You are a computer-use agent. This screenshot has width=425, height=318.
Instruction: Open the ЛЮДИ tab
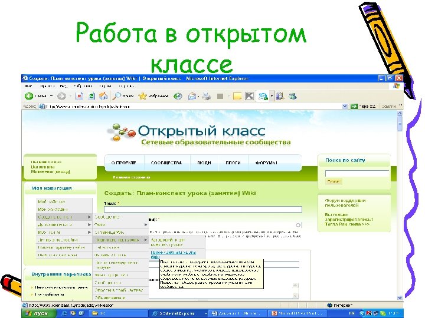pos(204,163)
